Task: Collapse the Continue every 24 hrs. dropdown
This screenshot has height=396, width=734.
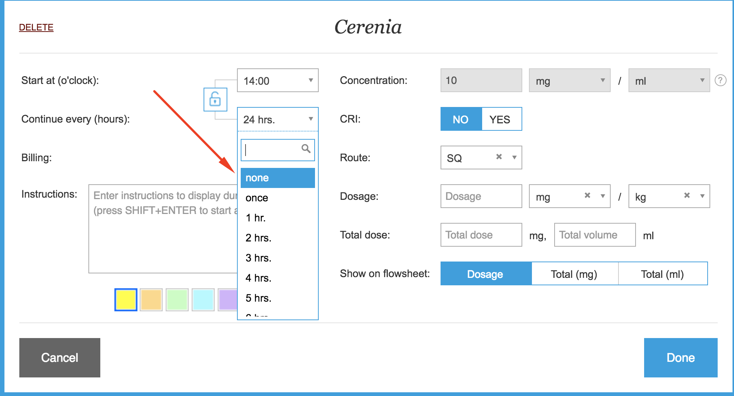Action: pos(277,119)
